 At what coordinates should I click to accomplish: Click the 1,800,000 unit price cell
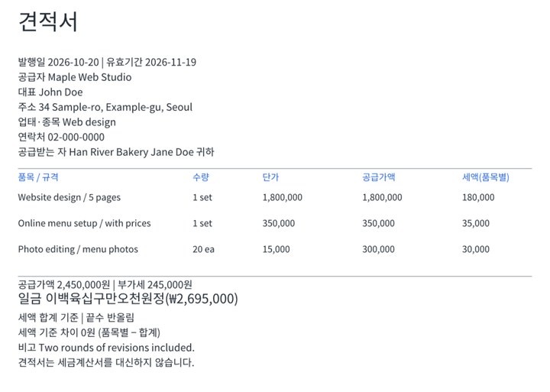point(283,197)
